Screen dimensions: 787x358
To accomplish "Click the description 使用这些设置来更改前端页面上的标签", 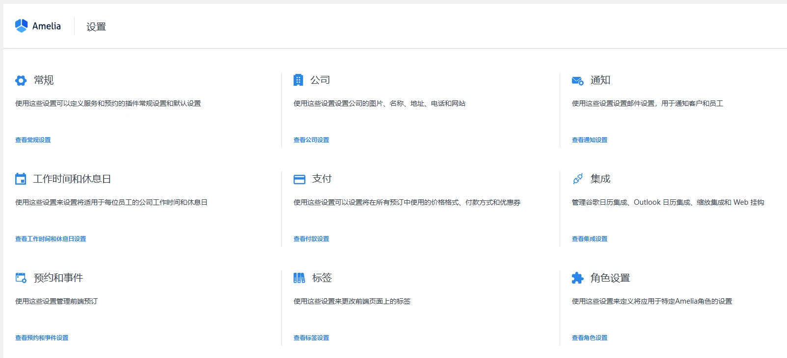I will [352, 301].
